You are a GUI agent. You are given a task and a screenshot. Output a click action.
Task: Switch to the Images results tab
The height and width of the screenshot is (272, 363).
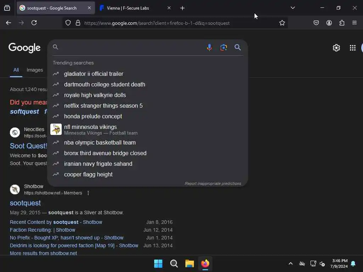click(35, 70)
